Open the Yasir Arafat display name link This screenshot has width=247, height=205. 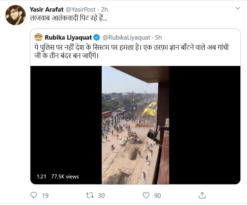point(47,9)
